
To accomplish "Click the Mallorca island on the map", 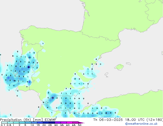I will 119,67.
